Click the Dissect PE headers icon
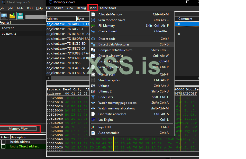This screenshot has height=159, width=246. click(x=93, y=61)
